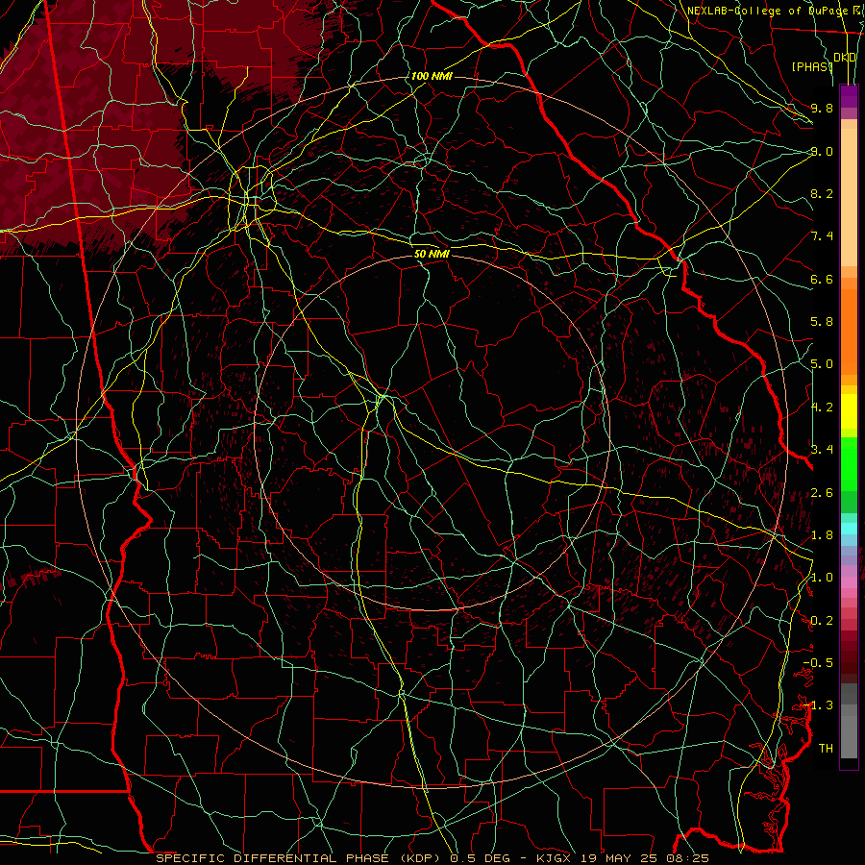Click the 5.8 scale value
865x865 pixels.
tap(822, 322)
